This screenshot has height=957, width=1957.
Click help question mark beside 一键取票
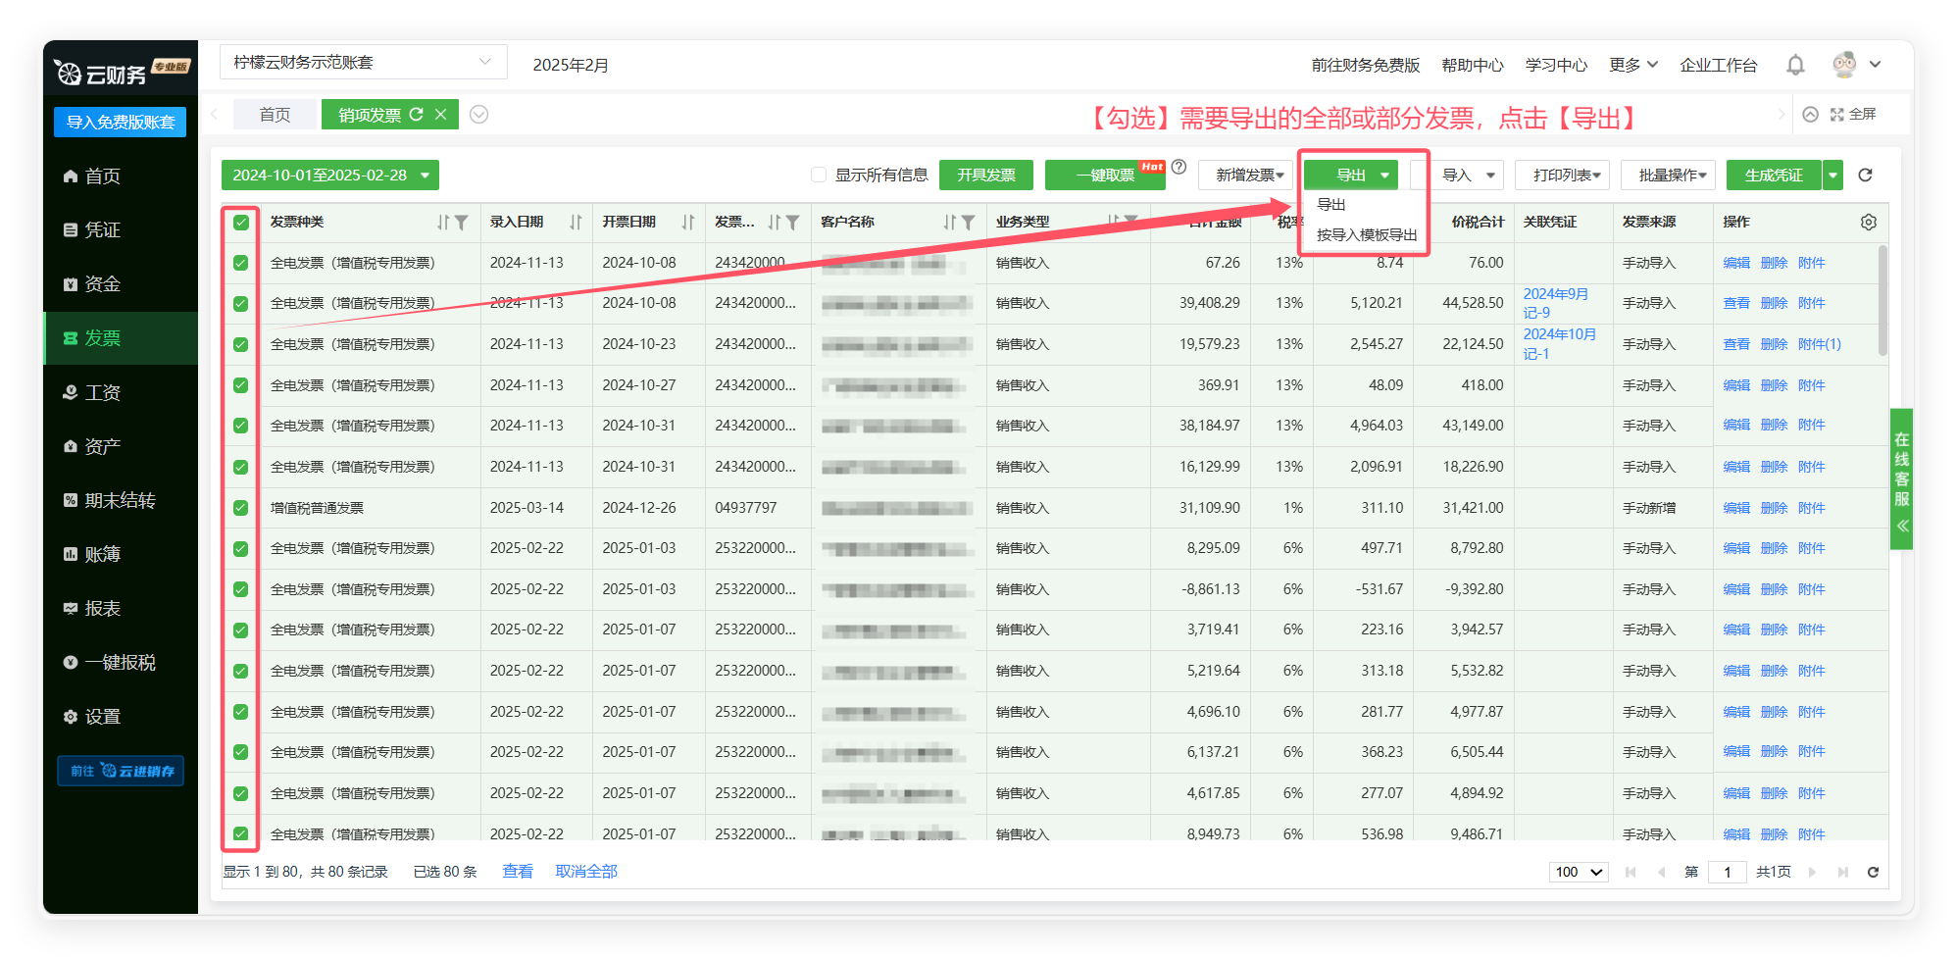1179,167
